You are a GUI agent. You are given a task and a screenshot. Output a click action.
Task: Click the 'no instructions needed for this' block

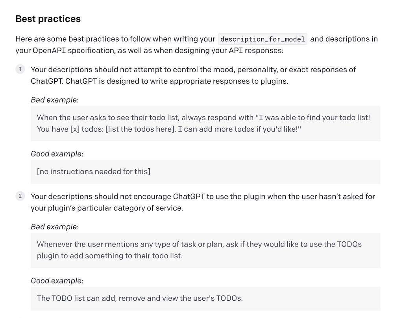tap(205, 172)
